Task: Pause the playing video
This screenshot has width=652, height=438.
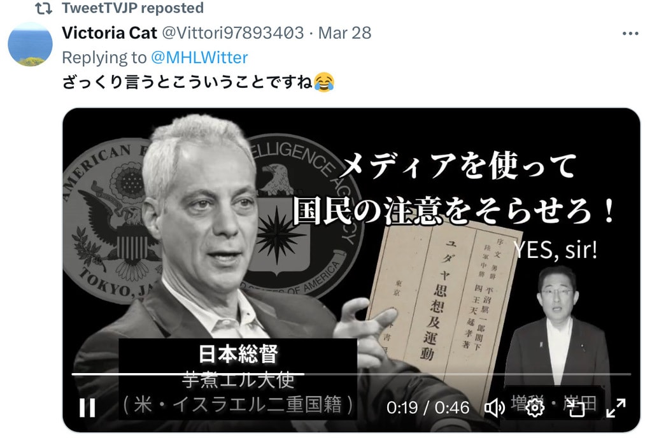Action: pyautogui.click(x=87, y=407)
